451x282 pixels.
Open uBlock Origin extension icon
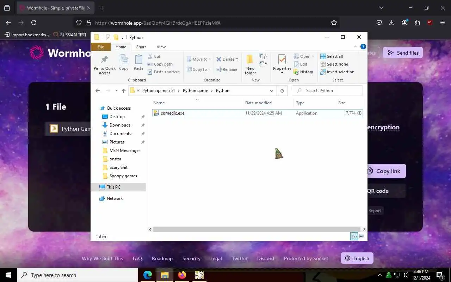point(430,23)
